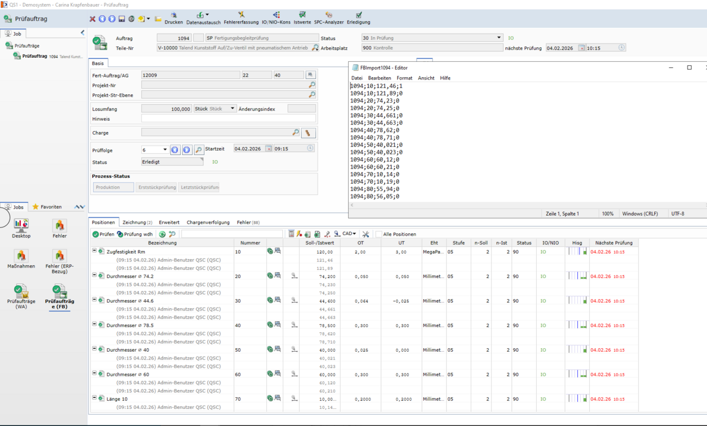Open Fehler (88) tab
The image size is (707, 426).
pyautogui.click(x=248, y=222)
